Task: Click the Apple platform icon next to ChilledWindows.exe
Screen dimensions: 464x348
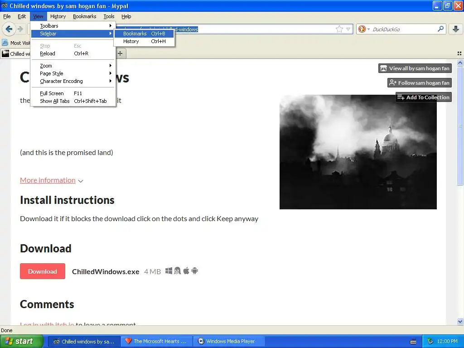Action: (186, 271)
